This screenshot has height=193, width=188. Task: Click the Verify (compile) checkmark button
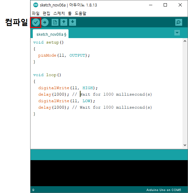click(x=36, y=22)
